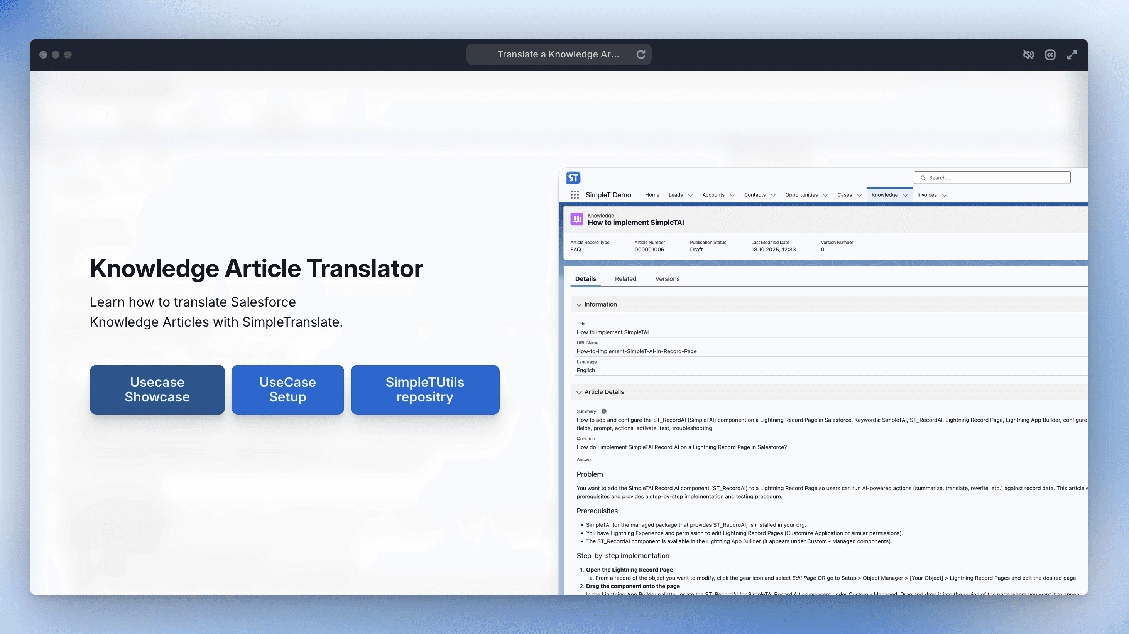Screen dimensions: 1129x634
Task: Switch to the Related tab
Action: pos(625,279)
